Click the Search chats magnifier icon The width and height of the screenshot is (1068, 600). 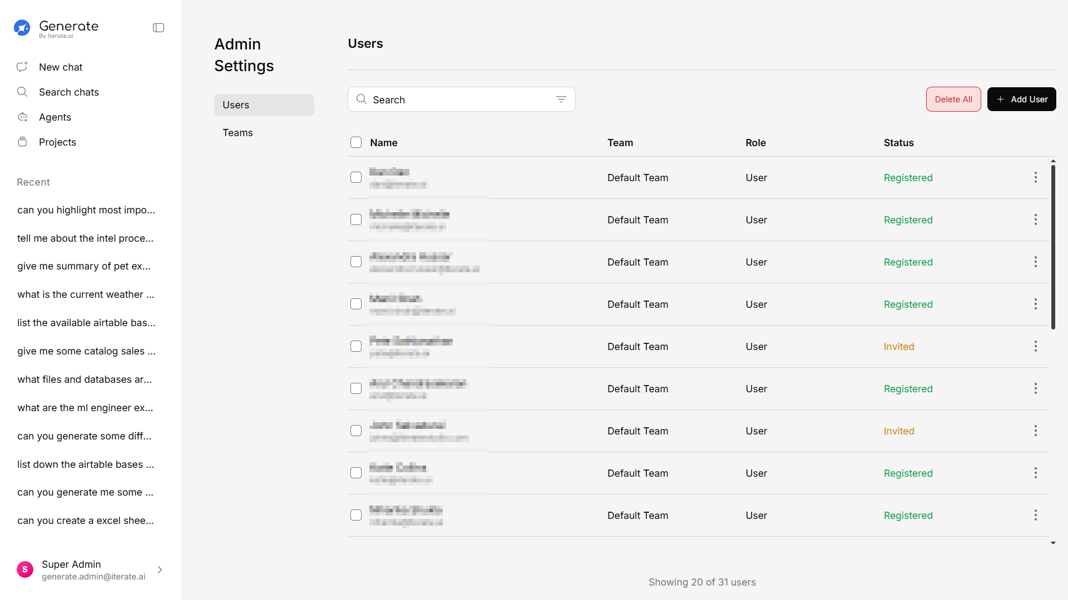click(x=22, y=92)
